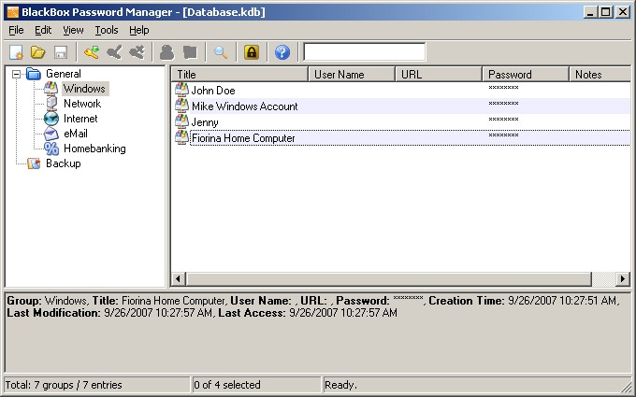Click the masked password in Jenny row
This screenshot has height=397, width=636.
(x=503, y=120)
